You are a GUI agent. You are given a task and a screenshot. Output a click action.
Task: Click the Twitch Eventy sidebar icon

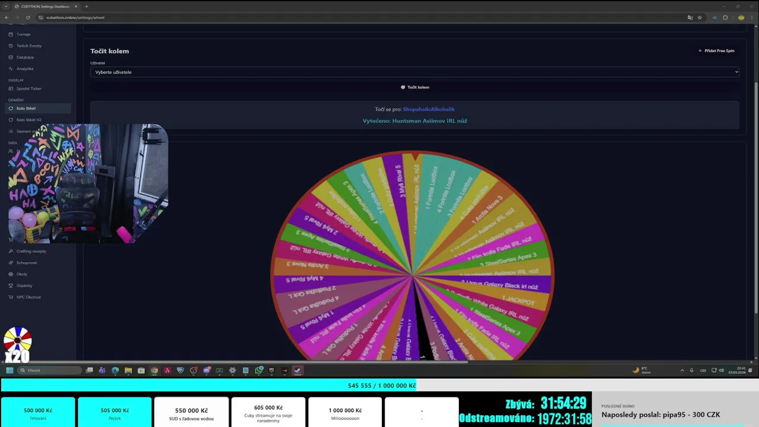point(11,46)
